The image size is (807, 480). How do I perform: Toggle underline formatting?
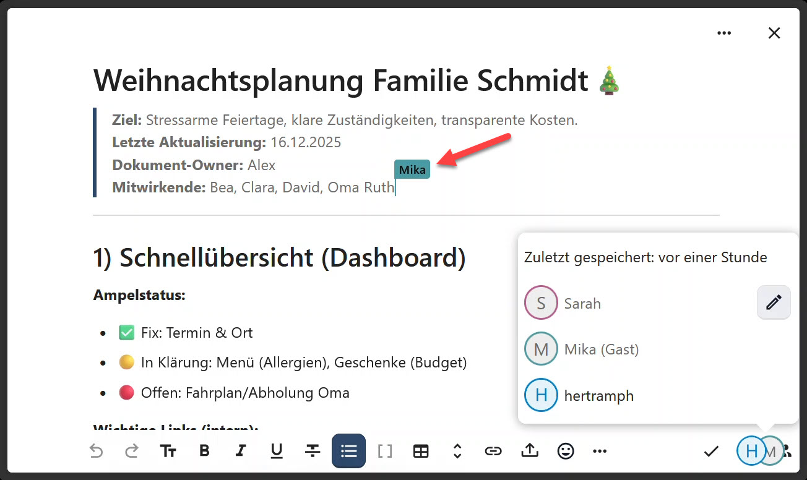click(277, 451)
